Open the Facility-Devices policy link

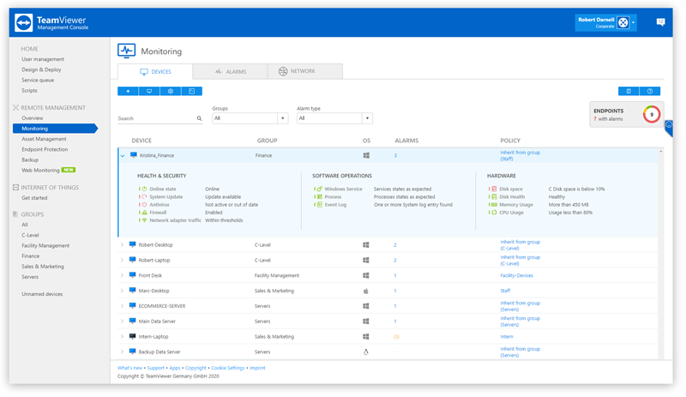point(516,275)
